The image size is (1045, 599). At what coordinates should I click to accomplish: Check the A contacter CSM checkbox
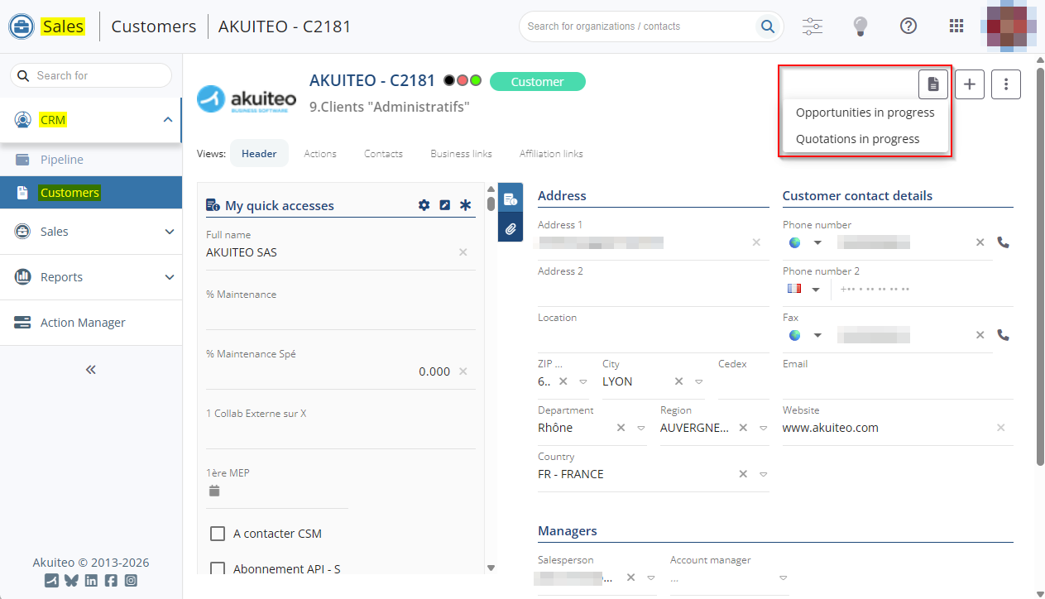pos(218,534)
